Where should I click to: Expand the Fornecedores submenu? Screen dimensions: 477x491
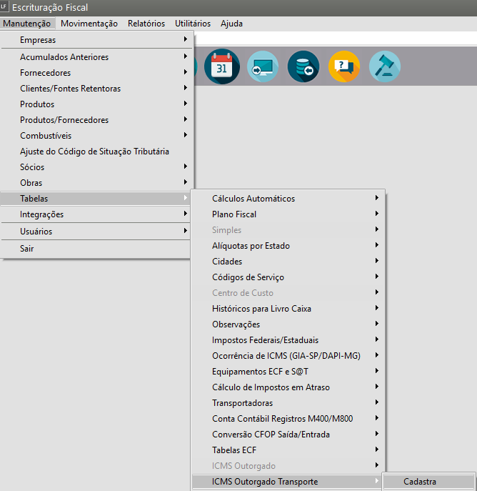coord(45,73)
